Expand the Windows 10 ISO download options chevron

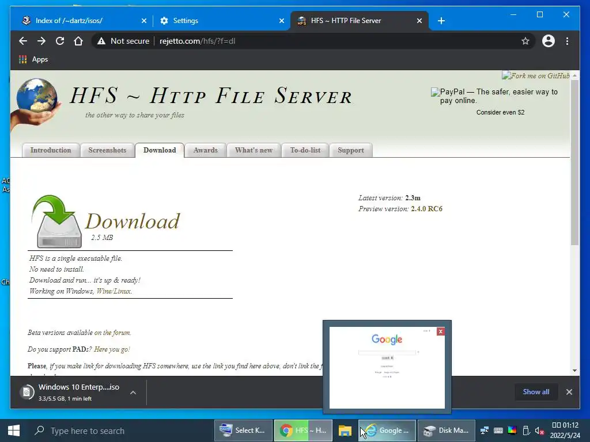click(x=133, y=393)
